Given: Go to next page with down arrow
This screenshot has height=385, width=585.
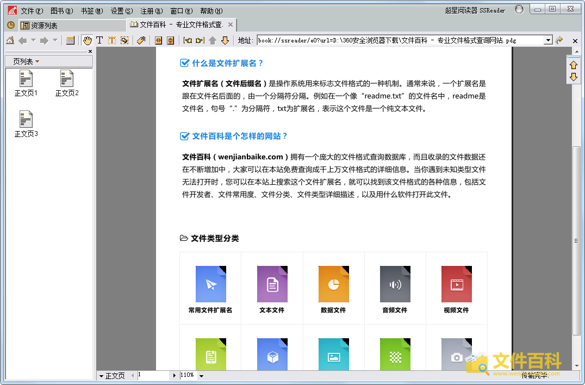Looking at the screenshot, I should pyautogui.click(x=225, y=40).
